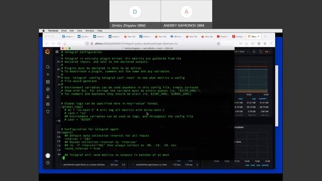Click the '# user = "$USER"' line
The width and height of the screenshot is (322, 181).
pyautogui.click(x=78, y=120)
